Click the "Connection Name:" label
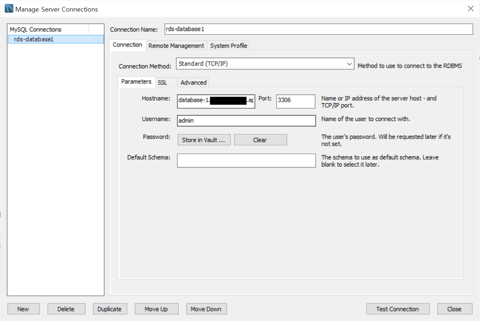The image size is (480, 321). [134, 30]
